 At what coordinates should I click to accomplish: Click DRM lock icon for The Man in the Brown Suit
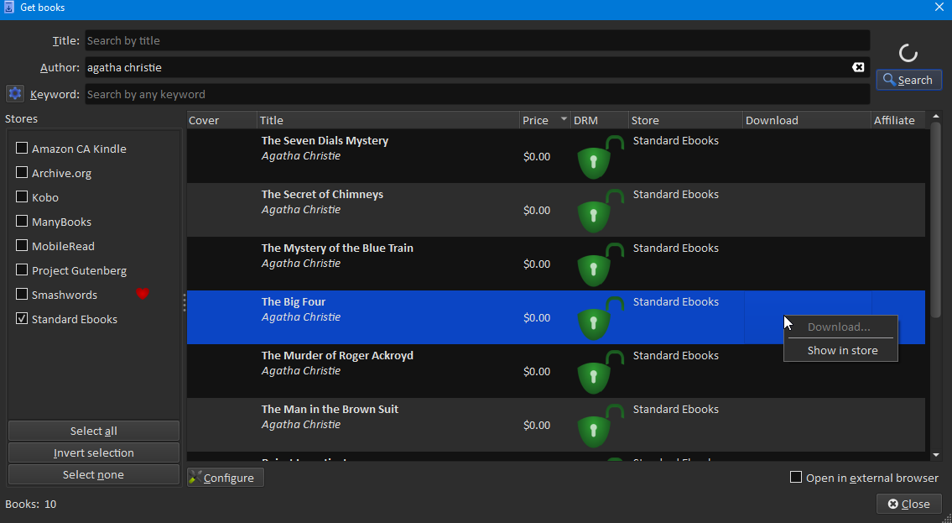tap(599, 426)
